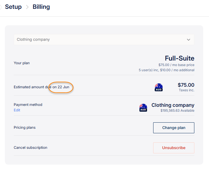This screenshot has width=209, height=171.
Task: Click the $195,565.63 Available balance text
Action: [x=177, y=111]
